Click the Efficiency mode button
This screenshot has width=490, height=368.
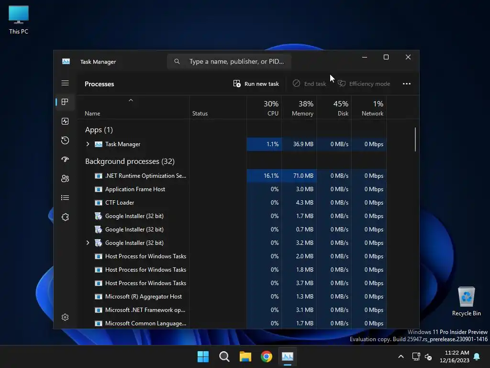point(364,83)
